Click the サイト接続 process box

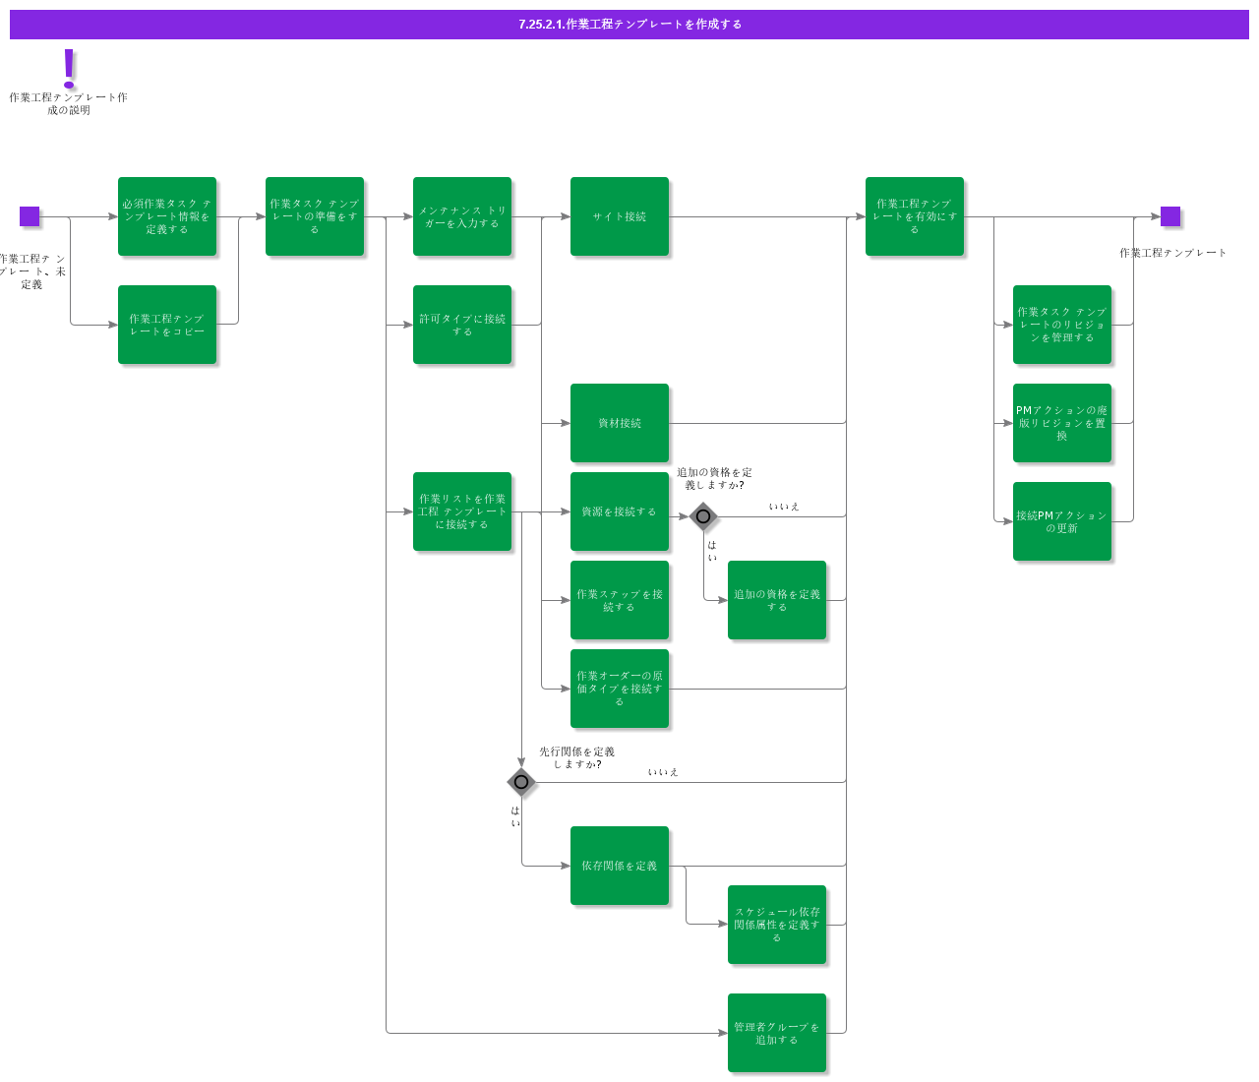tap(620, 216)
